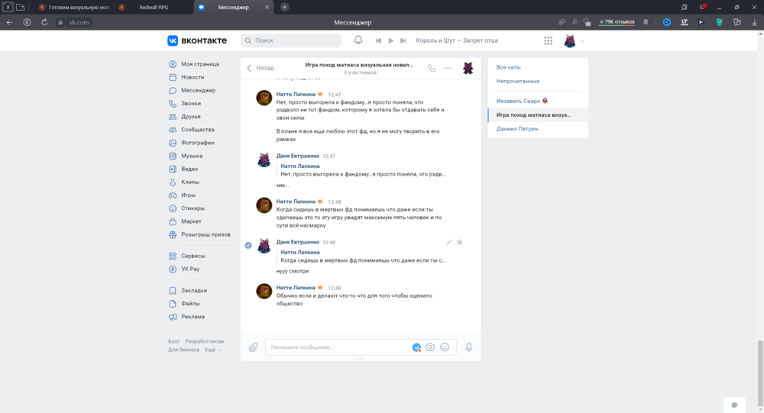Viewport: 764px width, 413px height.
Task: Open Сервисы in sidebar
Action: (x=187, y=257)
